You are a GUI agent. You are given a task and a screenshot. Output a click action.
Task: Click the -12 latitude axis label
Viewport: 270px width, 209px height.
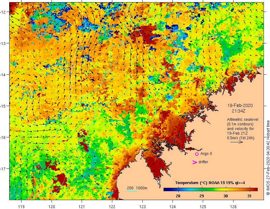pos(4,12)
